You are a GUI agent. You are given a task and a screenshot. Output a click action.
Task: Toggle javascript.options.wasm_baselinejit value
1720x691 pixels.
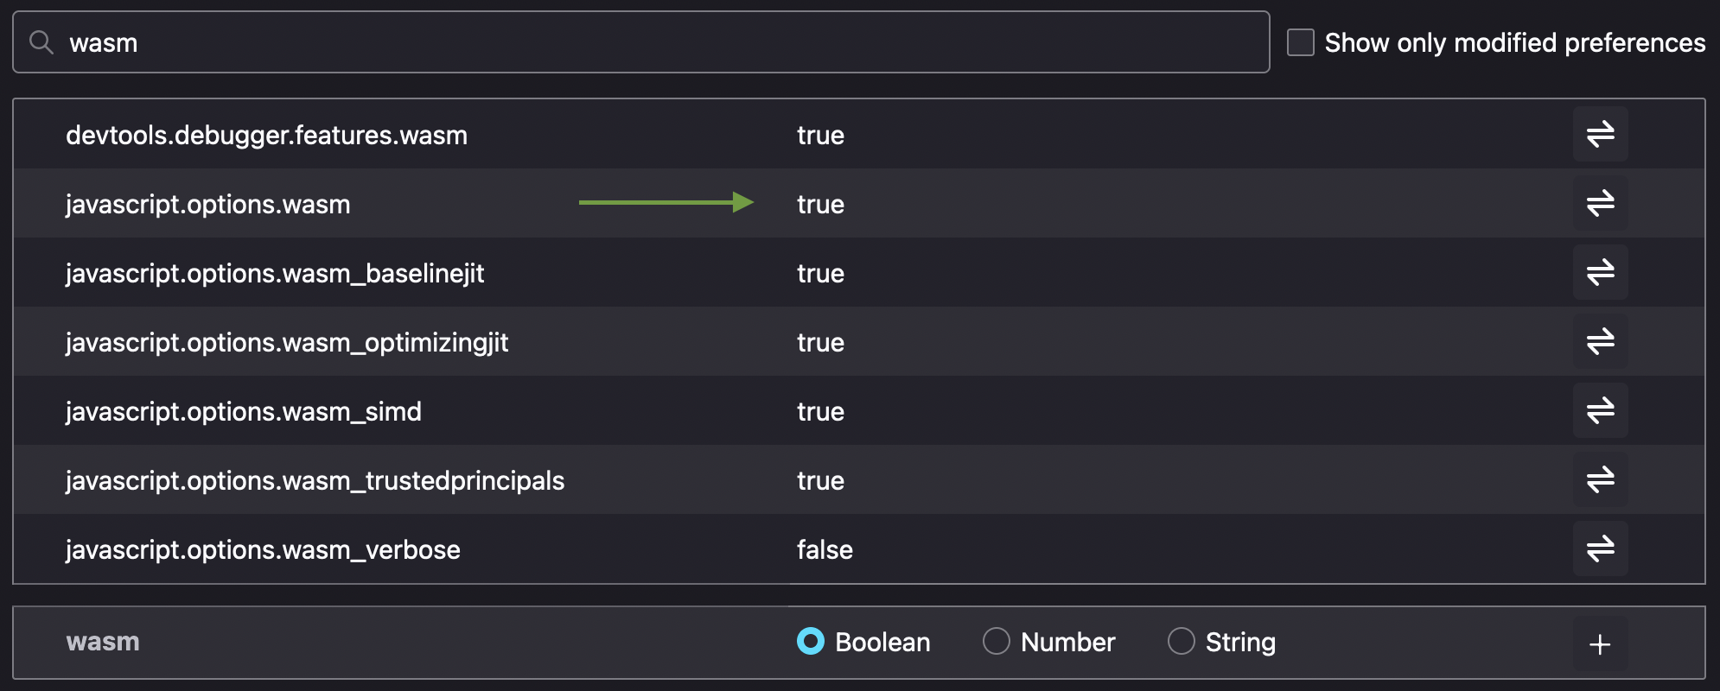1600,273
